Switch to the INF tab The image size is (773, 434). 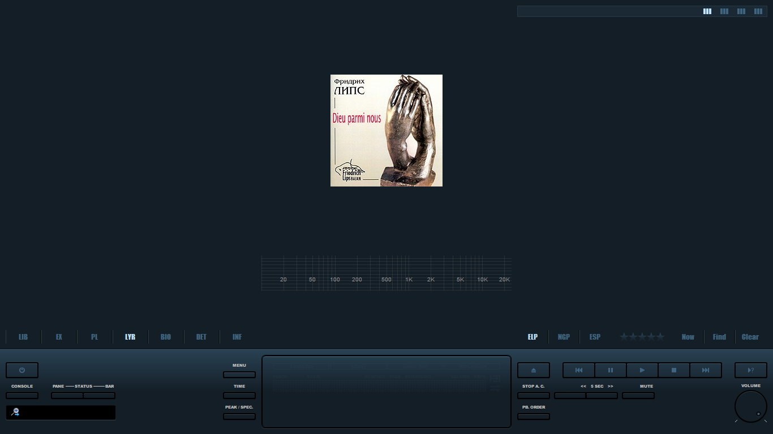[x=237, y=337]
